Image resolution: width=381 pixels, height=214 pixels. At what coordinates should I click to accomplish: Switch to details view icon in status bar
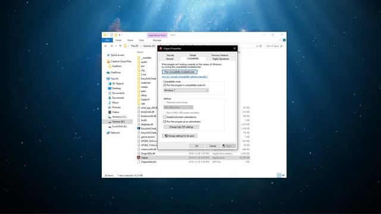279,175
